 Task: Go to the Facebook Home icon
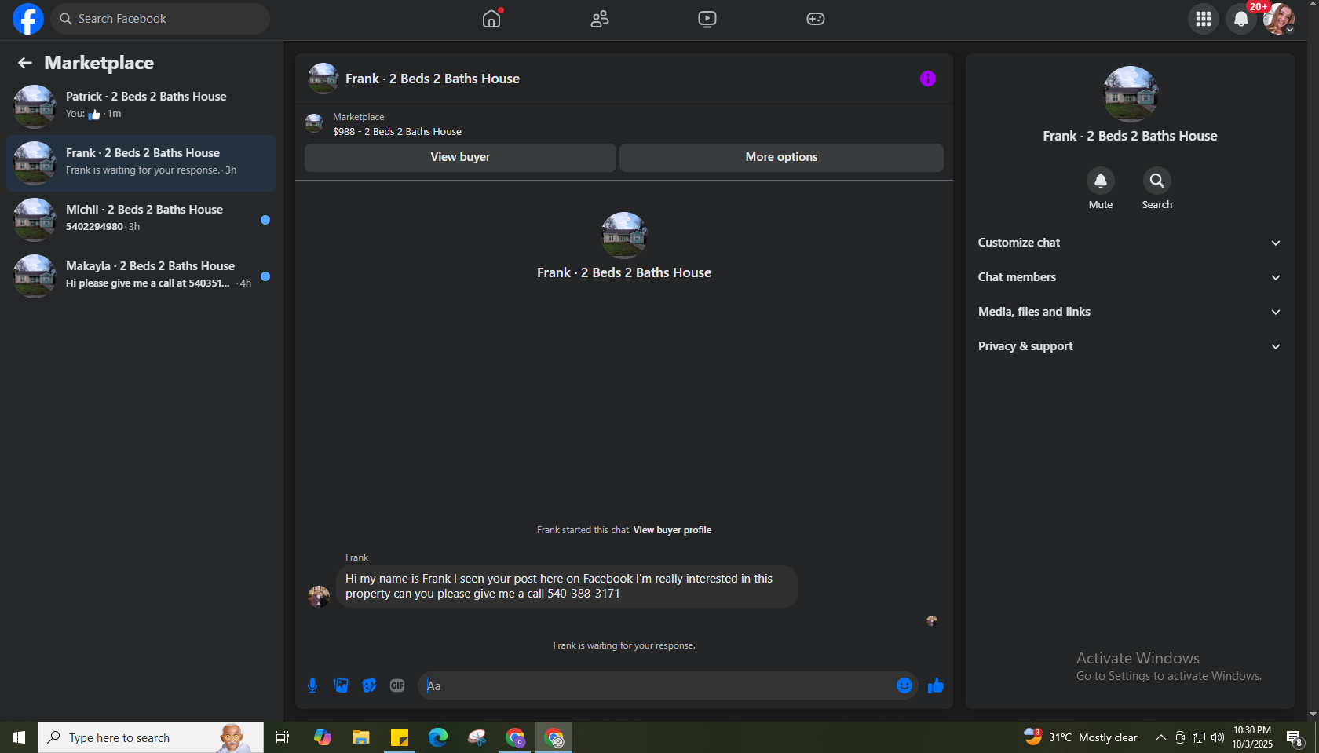(491, 19)
